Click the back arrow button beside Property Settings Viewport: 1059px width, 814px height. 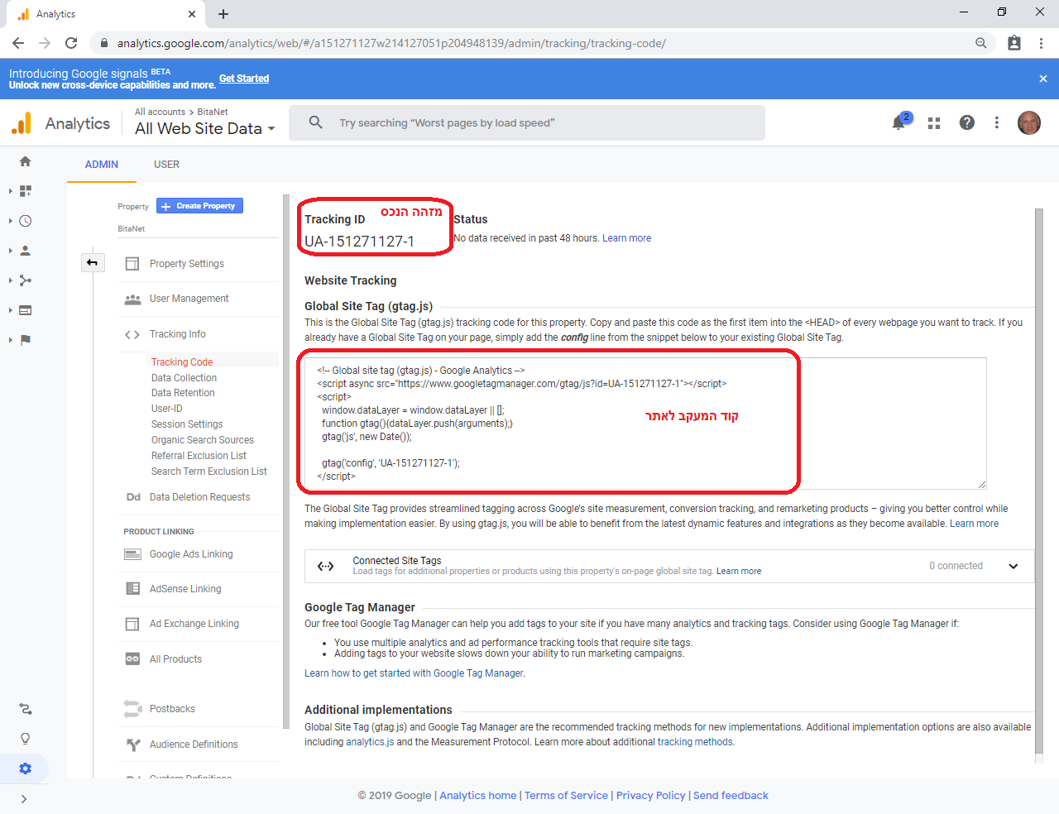pyautogui.click(x=92, y=263)
